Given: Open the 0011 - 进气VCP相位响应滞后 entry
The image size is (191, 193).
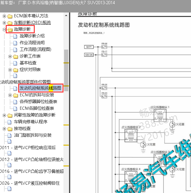Looking at the screenshot, I should tap(28, 148).
